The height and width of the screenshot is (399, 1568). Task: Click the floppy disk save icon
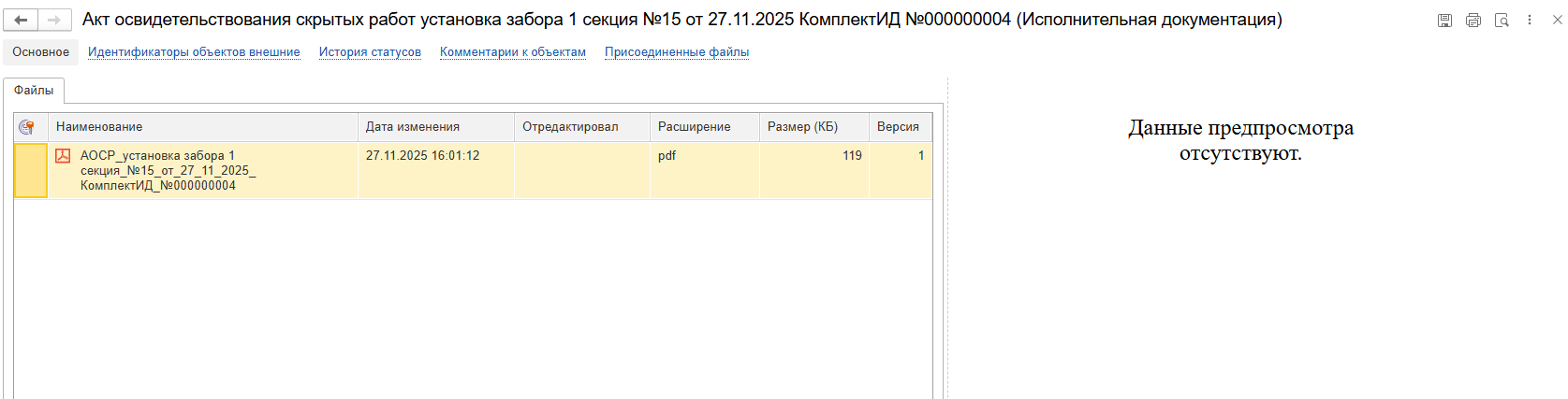coord(1444,20)
